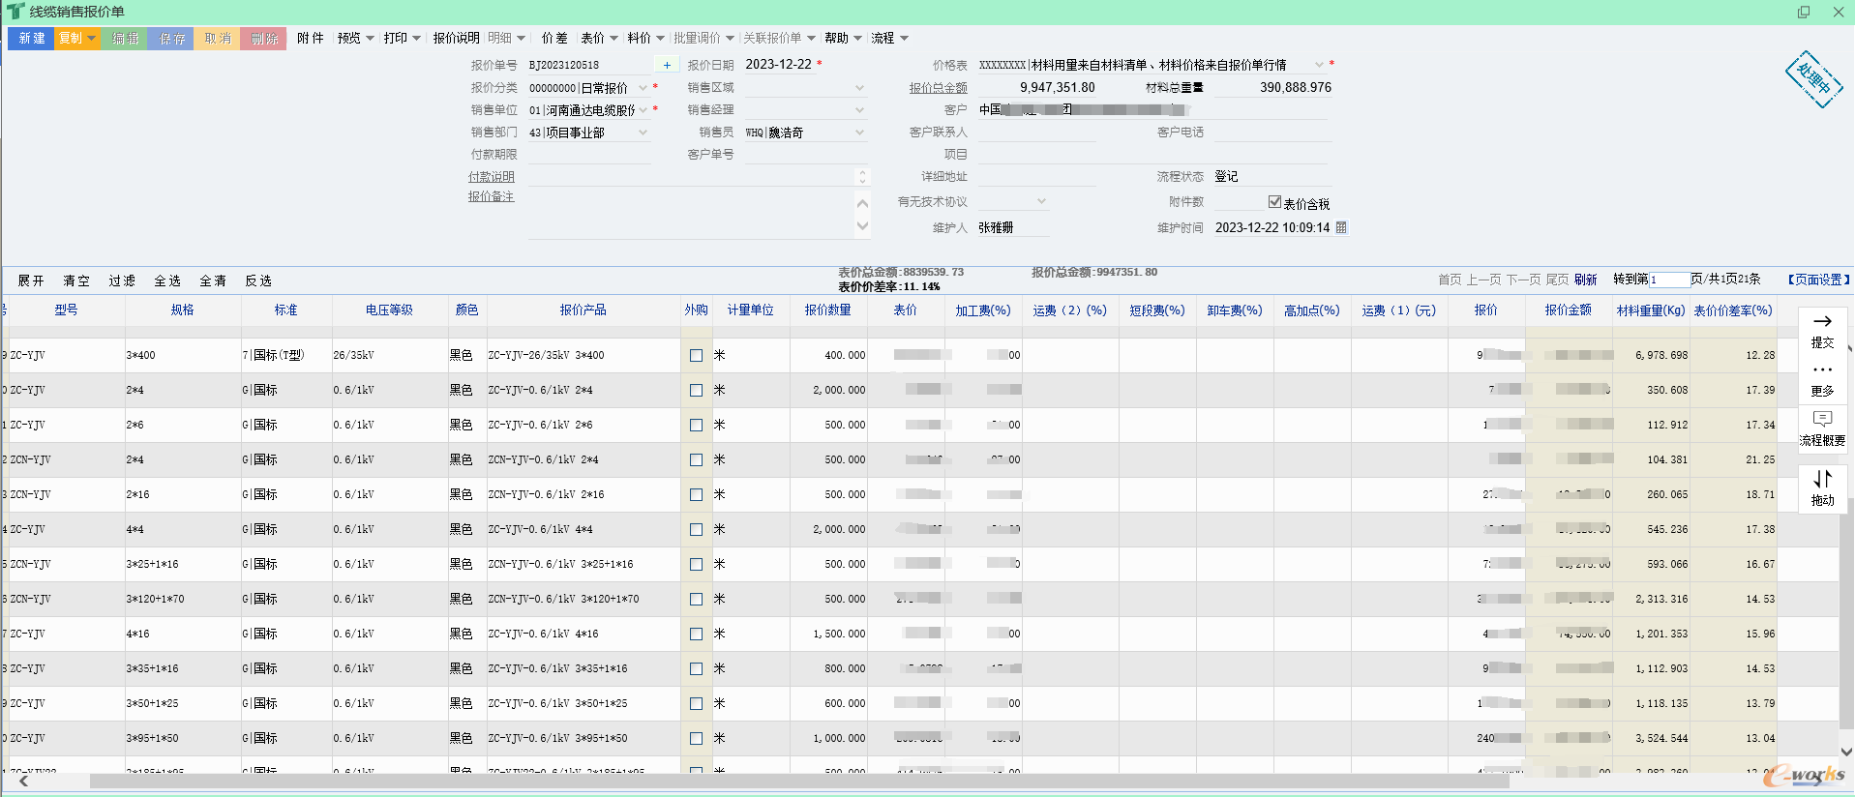Click the 过滤 button above table
Image resolution: width=1855 pixels, height=797 pixels.
pyautogui.click(x=122, y=280)
